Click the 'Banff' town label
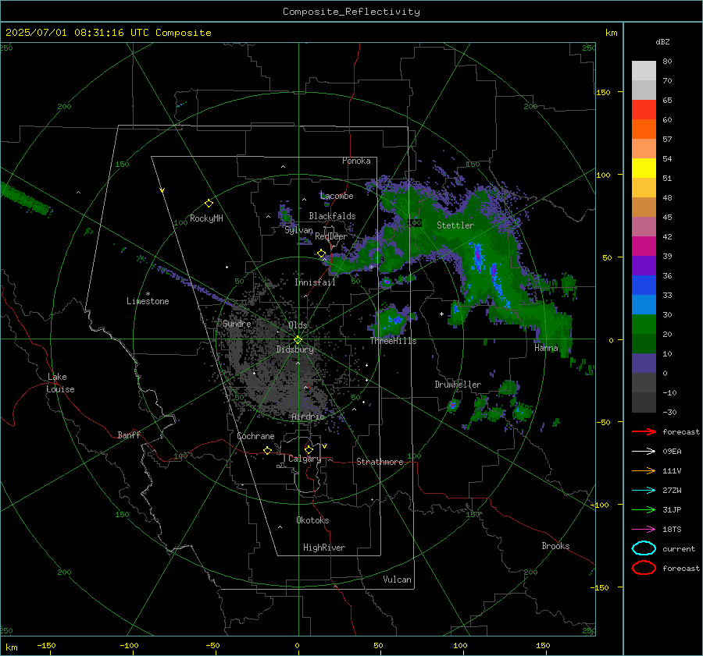Image resolution: width=703 pixels, height=656 pixels. (129, 434)
